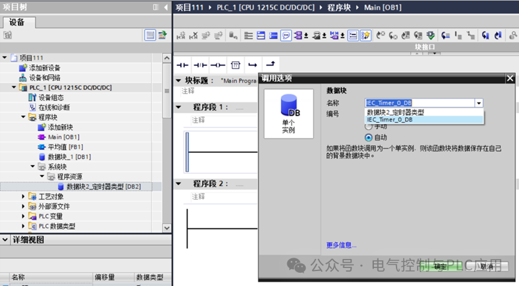Image resolution: width=519 pixels, height=286 pixels.
Task: Click the project tree view toggle icon
Action: click(150, 35)
